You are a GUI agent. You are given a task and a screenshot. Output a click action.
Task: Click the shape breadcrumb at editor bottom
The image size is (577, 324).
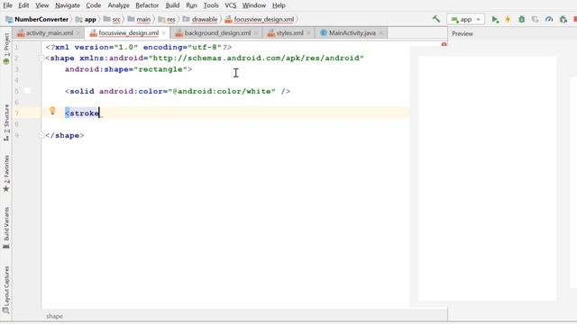54,316
